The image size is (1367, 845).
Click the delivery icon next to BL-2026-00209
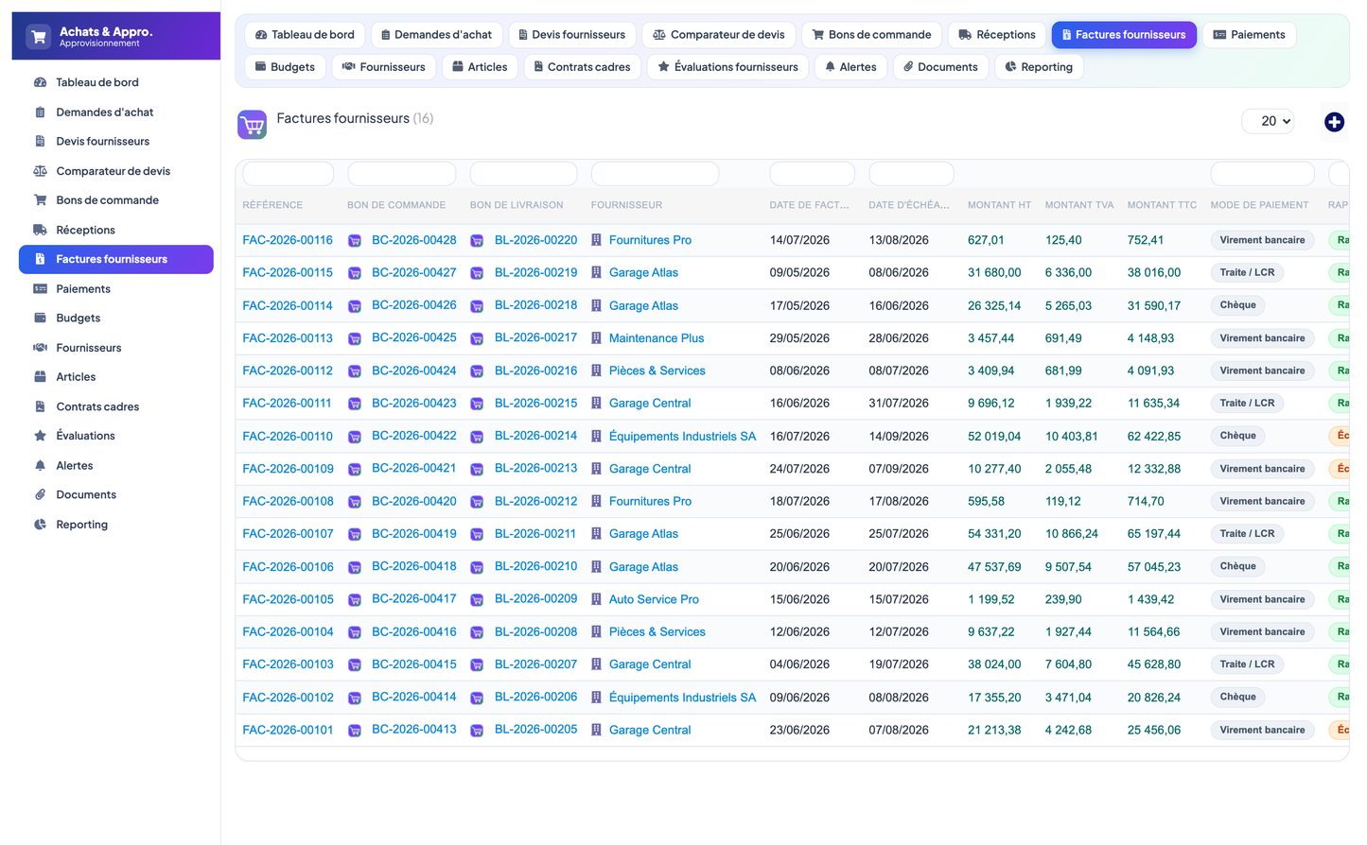[x=477, y=600]
